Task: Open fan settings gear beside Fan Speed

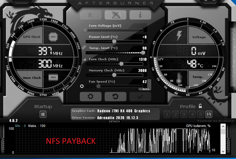Action: (x=82, y=86)
